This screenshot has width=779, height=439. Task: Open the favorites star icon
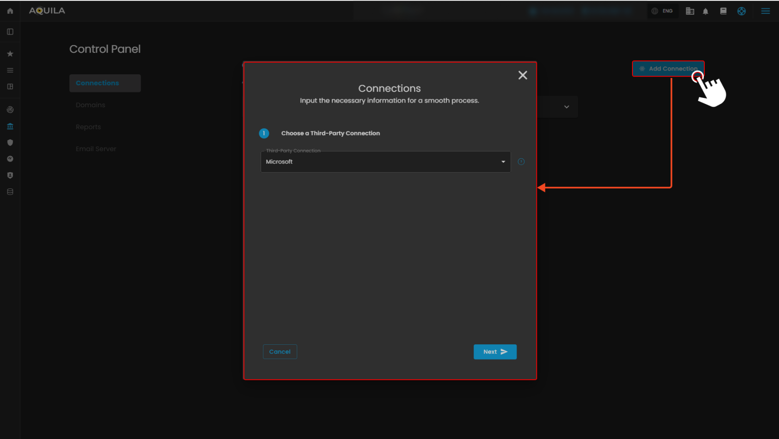[10, 54]
